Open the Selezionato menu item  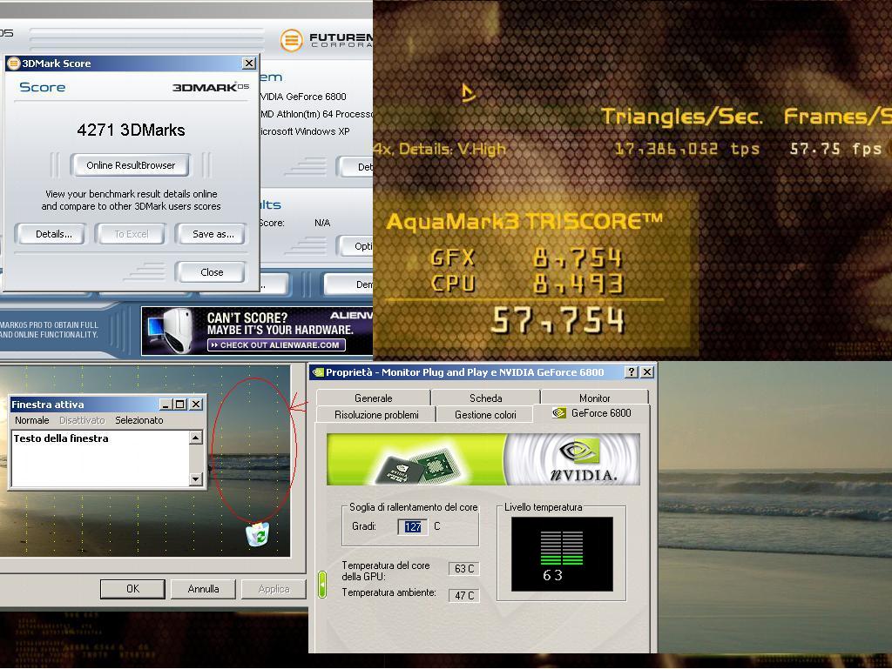(139, 420)
